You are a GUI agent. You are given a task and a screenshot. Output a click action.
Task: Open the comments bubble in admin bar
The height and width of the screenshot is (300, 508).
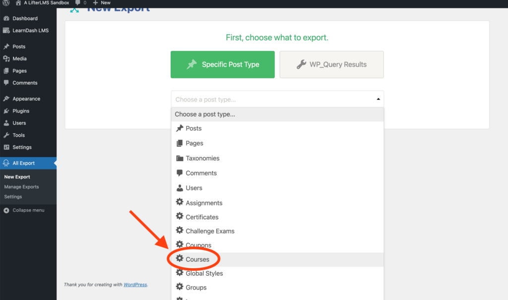[78, 2]
